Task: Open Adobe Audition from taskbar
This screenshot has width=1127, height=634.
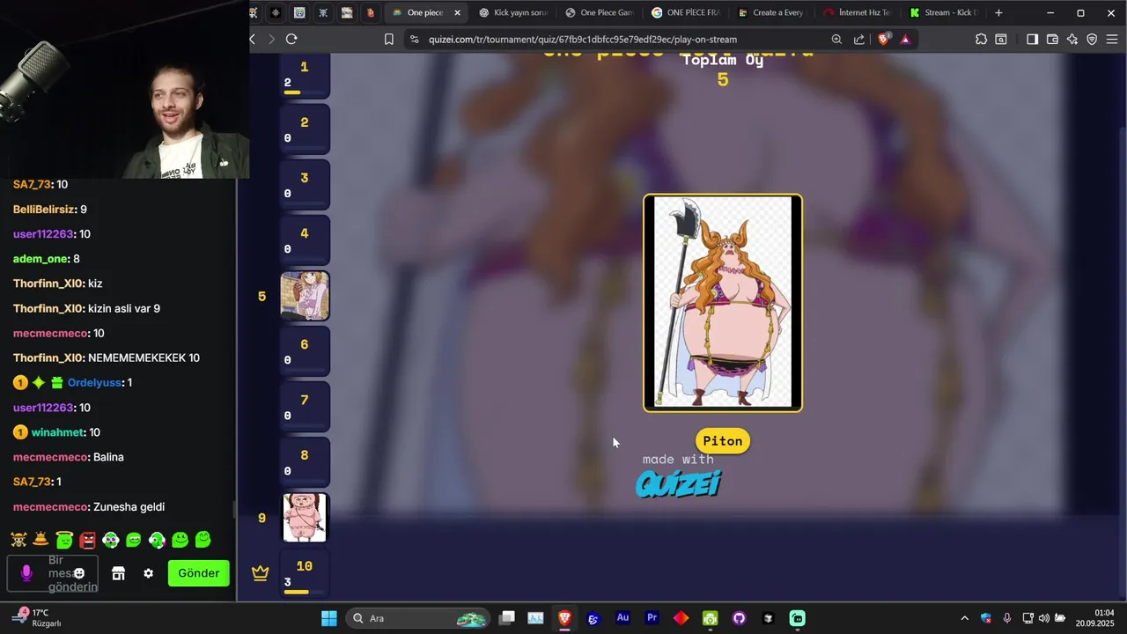Action: click(622, 618)
